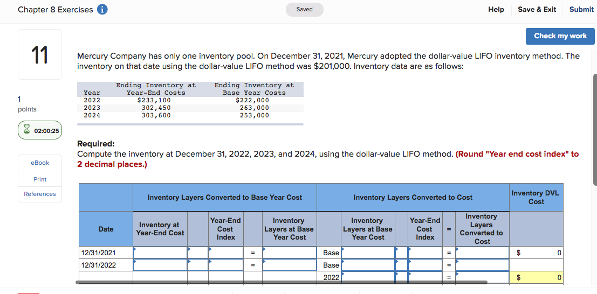The image size is (597, 294).
Task: Click 12/31/2021 Inventory Layers Converted to Cost field
Action: (x=482, y=253)
